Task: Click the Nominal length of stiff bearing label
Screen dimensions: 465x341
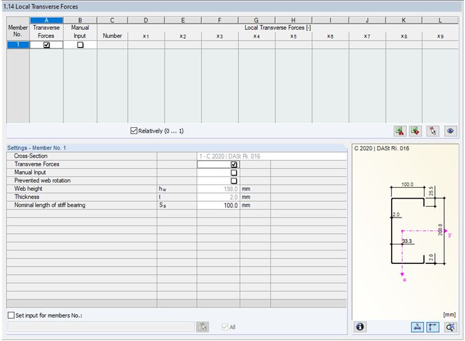Action: click(50, 205)
